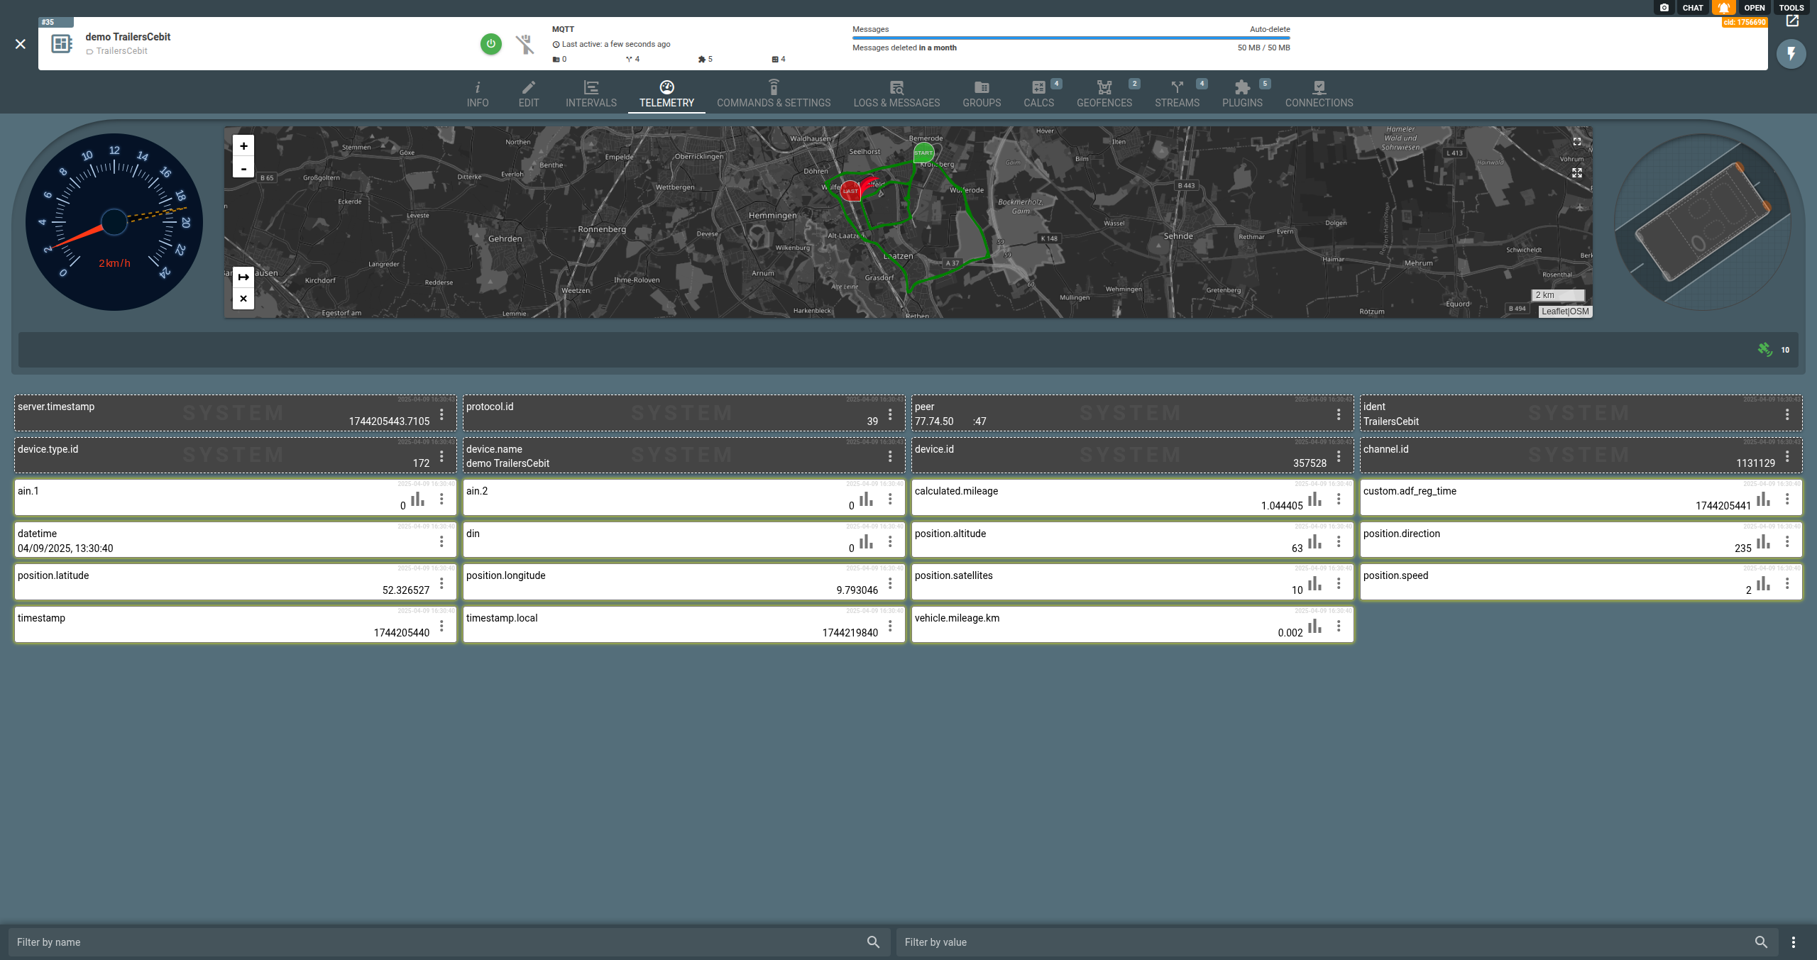Viewport: 1817px width, 960px height.
Task: Switch to the Geofences tab
Action: [1104, 94]
